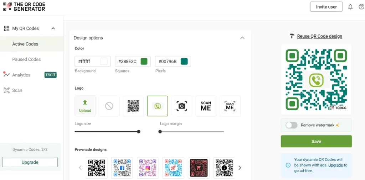The width and height of the screenshot is (365, 180).
Task: Choose the info-icon pre-made design
Action: point(224,168)
